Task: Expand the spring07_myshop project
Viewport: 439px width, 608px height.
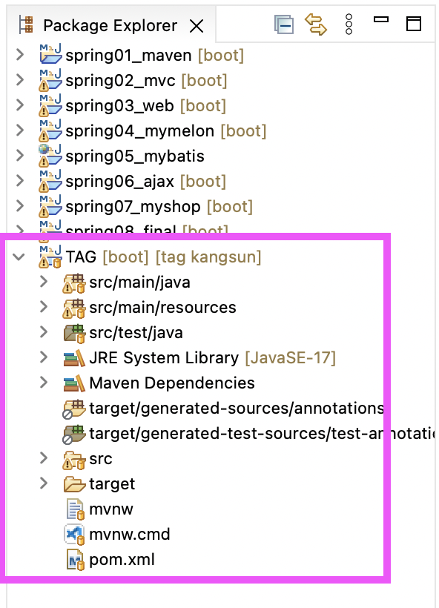Action: tap(20, 206)
